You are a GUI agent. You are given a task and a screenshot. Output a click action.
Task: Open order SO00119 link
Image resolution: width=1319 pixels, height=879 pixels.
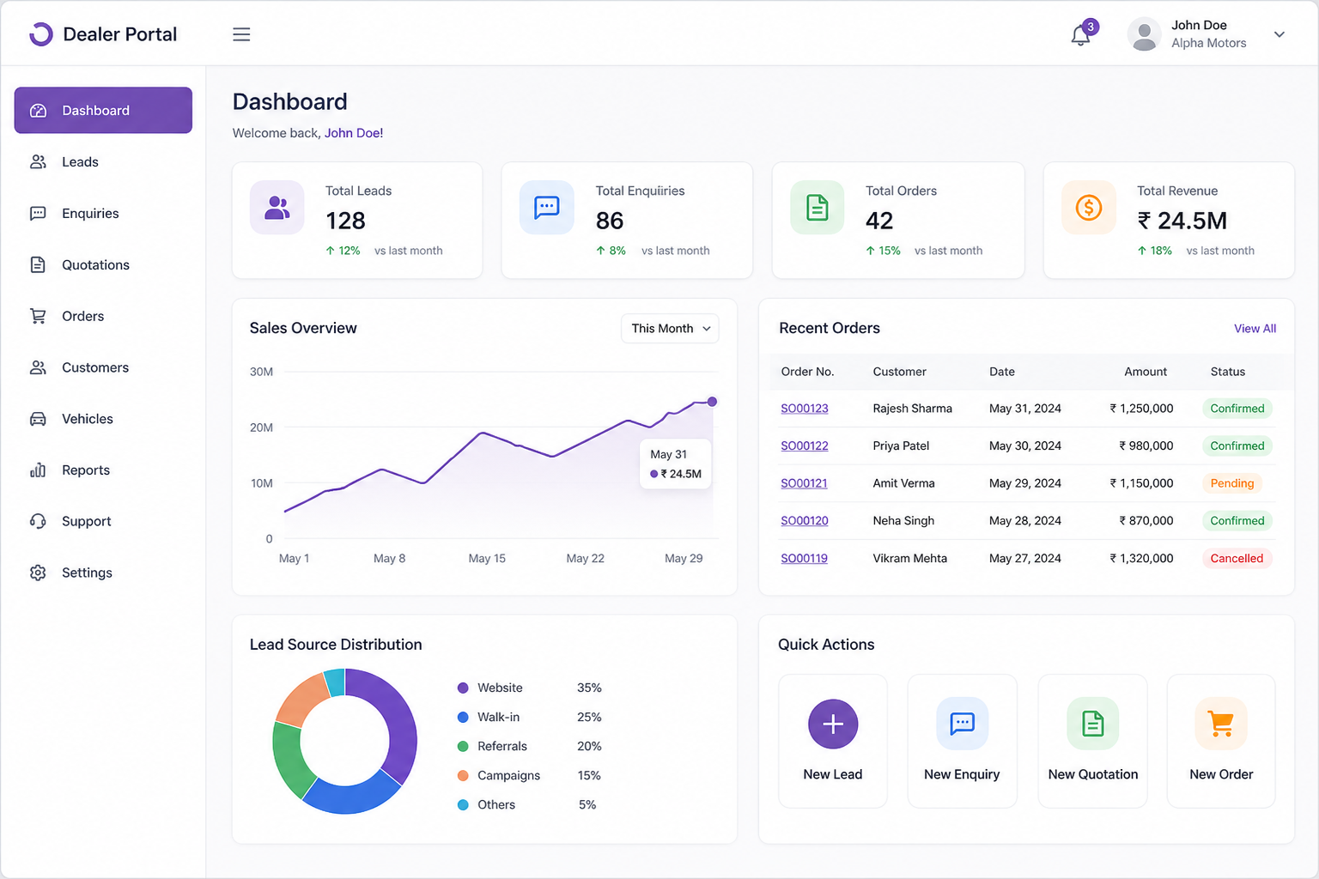coord(804,559)
